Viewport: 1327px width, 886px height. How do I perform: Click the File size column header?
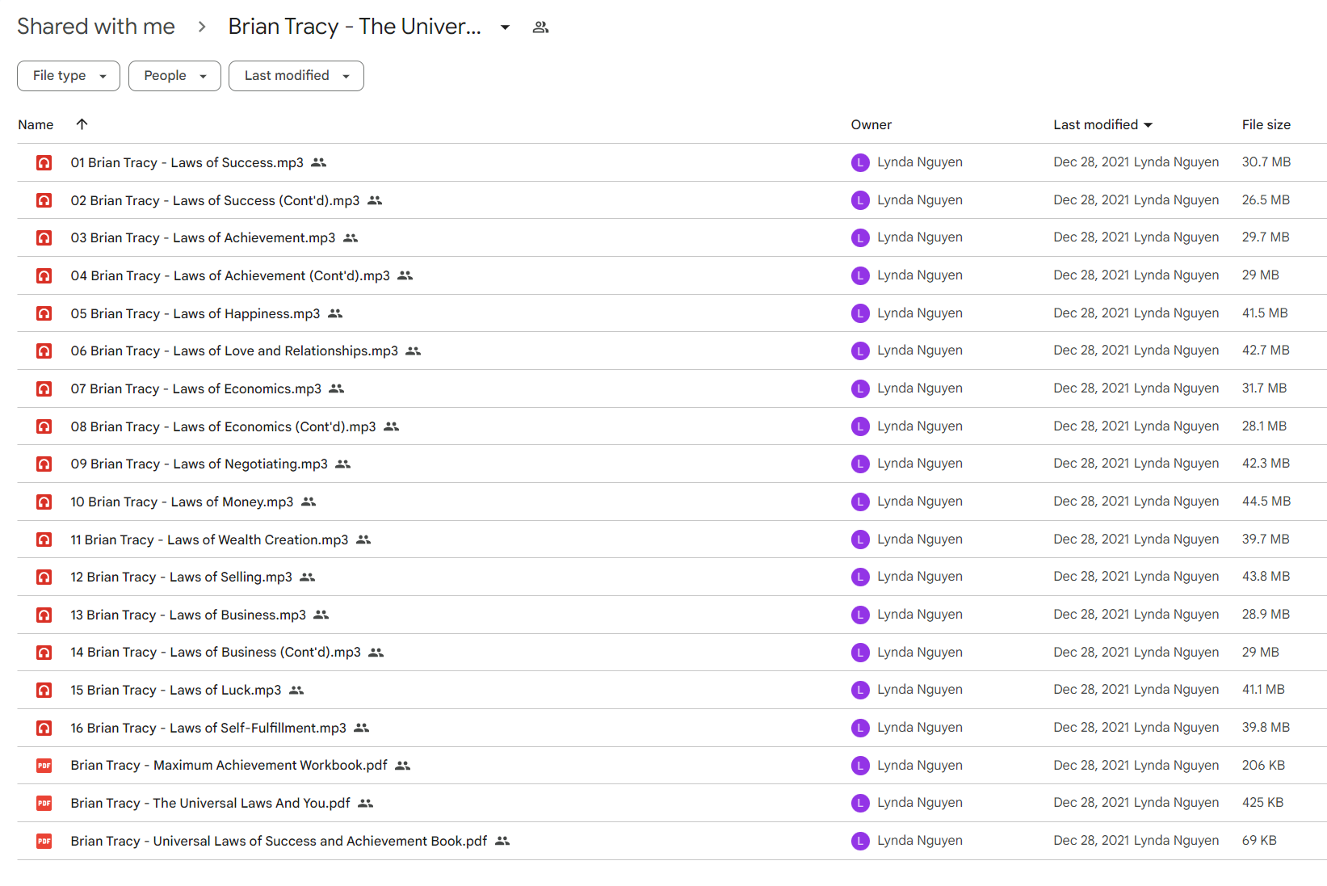1266,124
